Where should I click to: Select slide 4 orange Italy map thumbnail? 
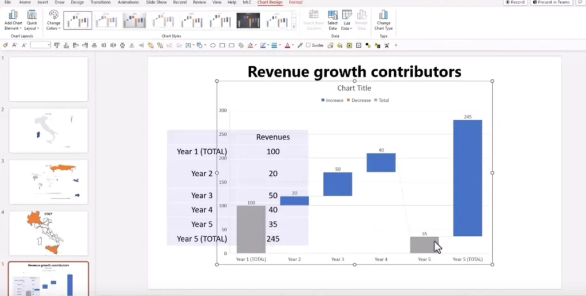(48, 233)
